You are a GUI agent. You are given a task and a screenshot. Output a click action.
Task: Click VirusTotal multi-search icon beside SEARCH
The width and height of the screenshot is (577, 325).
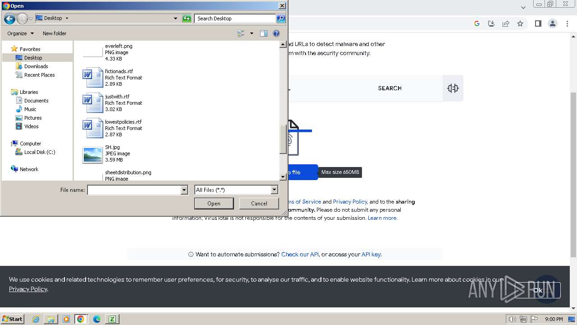[x=453, y=88]
